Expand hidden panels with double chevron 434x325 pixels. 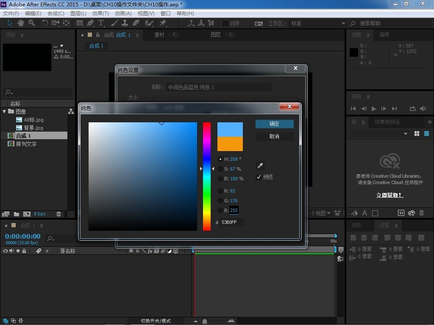coord(430,122)
